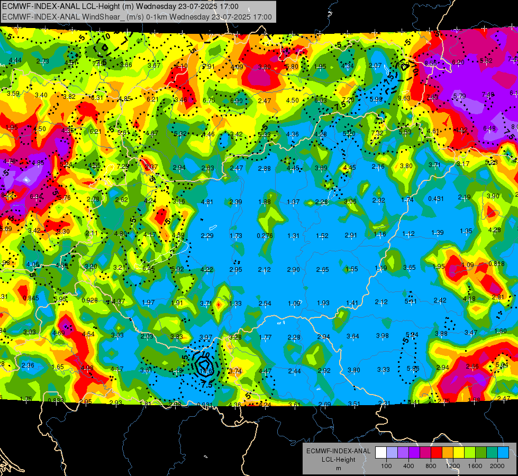
Task: Click the map value '0.431'
Action: (x=436, y=198)
